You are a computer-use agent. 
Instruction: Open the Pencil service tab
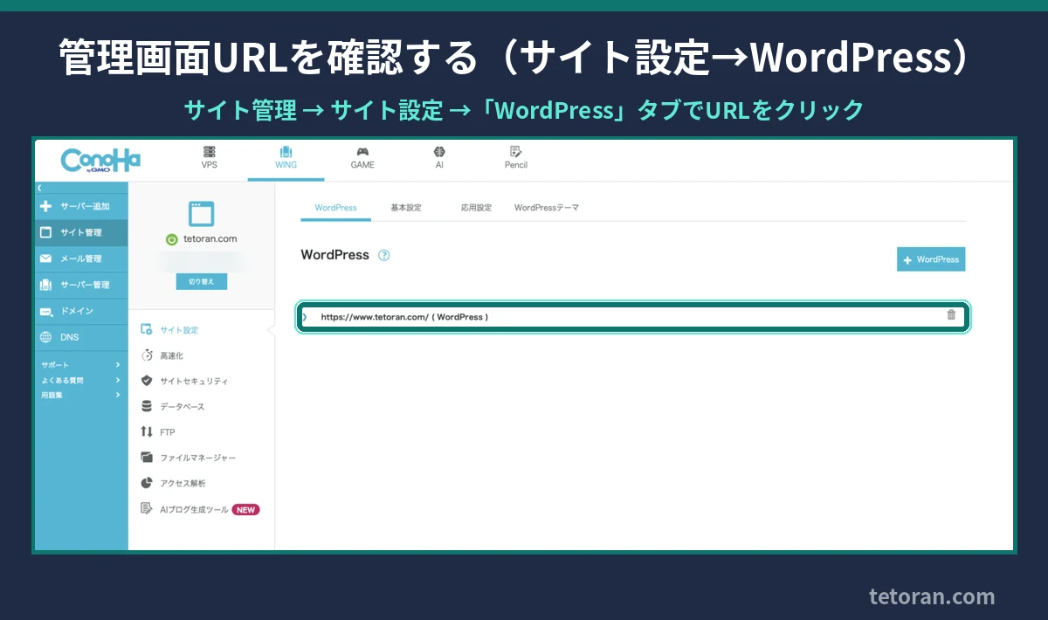[x=516, y=158]
